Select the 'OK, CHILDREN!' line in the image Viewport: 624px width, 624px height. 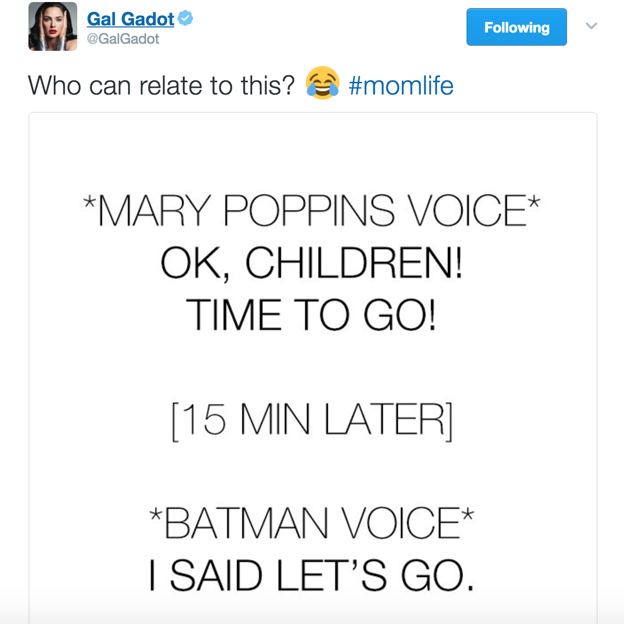point(311,263)
